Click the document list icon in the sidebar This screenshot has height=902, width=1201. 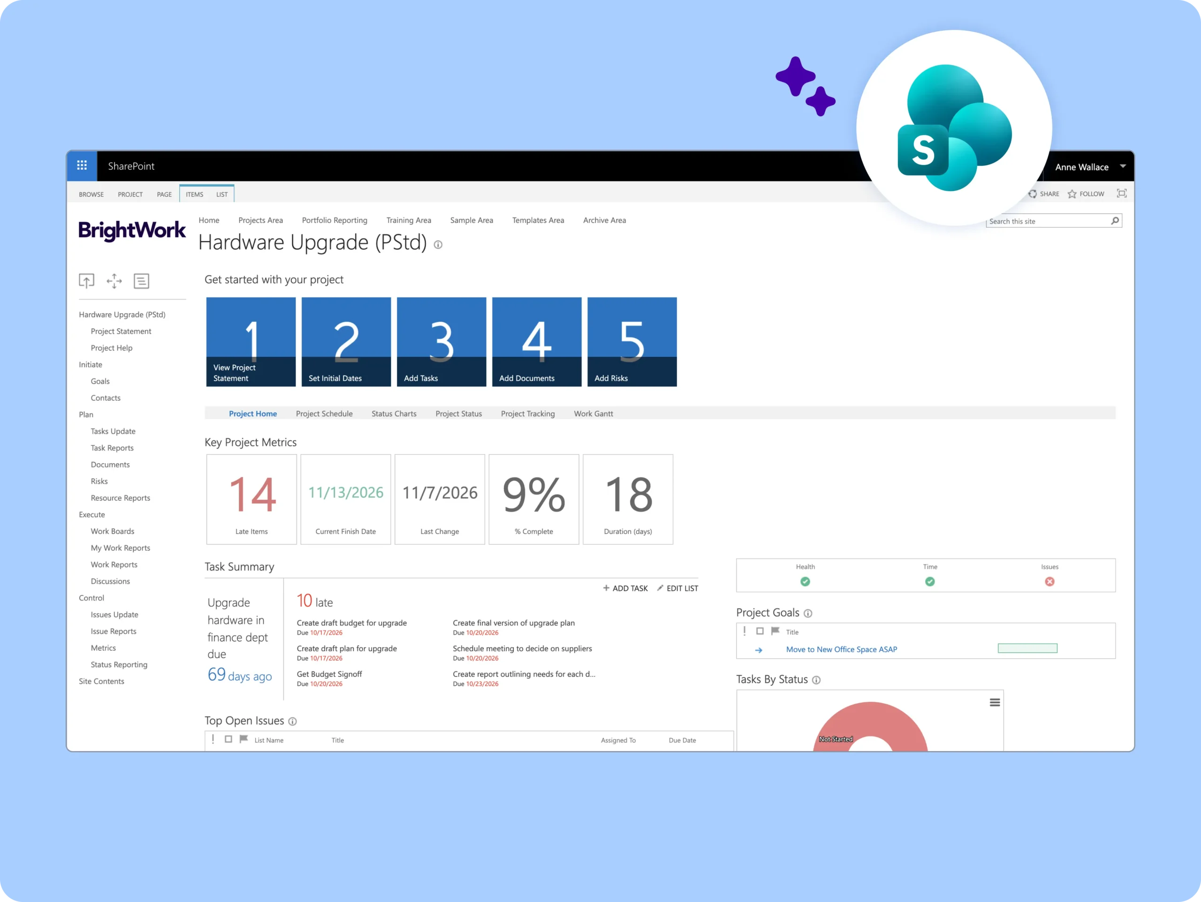[141, 281]
